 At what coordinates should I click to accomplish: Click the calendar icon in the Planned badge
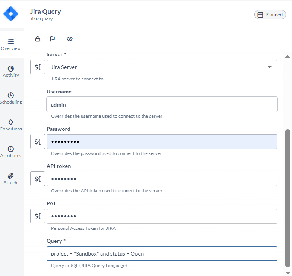[260, 15]
